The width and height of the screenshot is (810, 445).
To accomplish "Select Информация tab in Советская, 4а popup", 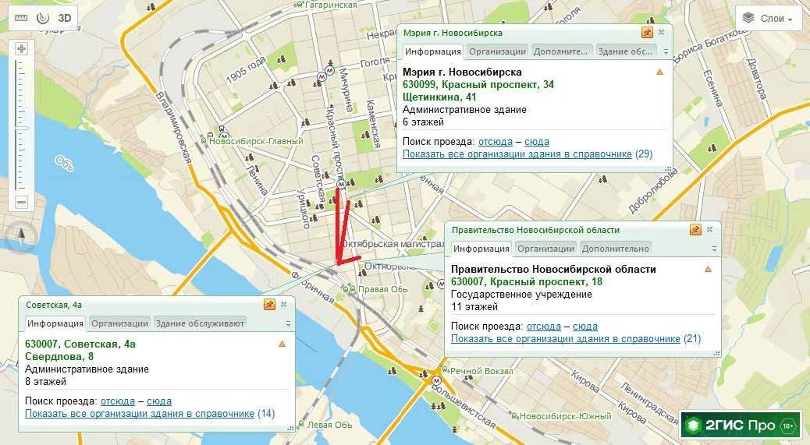I will (55, 323).
